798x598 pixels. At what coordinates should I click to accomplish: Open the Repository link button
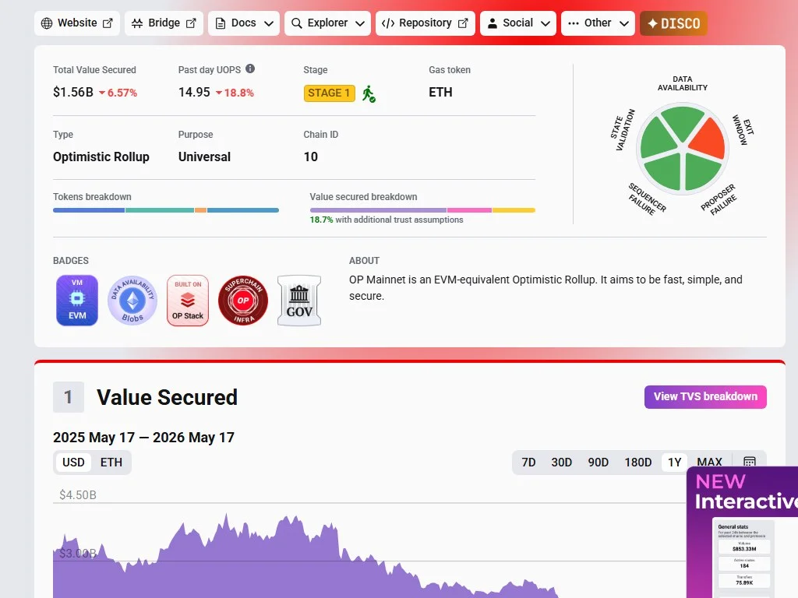pyautogui.click(x=425, y=23)
